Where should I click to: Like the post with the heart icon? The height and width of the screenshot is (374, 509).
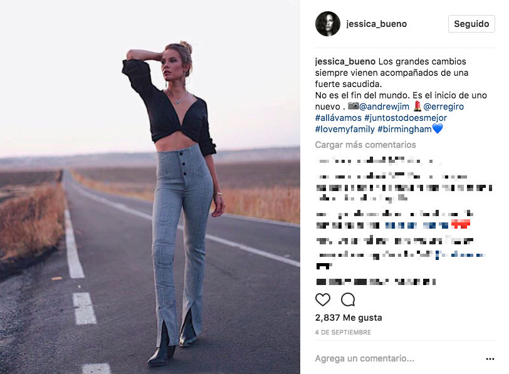pyautogui.click(x=323, y=299)
